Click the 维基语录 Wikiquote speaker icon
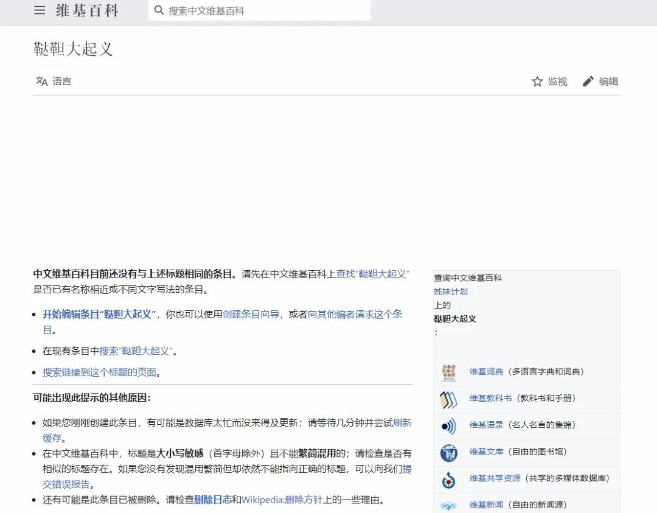657x513 pixels. click(x=448, y=426)
